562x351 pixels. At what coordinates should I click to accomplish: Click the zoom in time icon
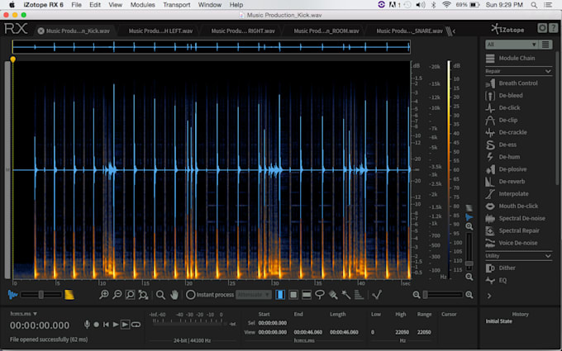coord(104,295)
